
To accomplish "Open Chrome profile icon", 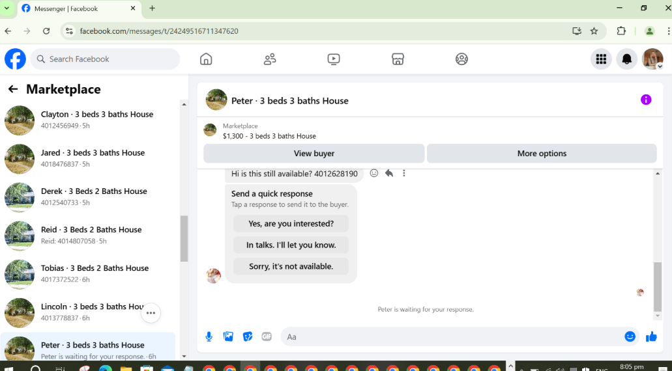I will click(x=650, y=31).
